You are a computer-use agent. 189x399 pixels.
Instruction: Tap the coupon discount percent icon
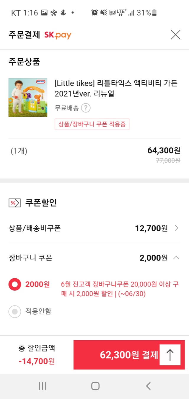point(14,203)
